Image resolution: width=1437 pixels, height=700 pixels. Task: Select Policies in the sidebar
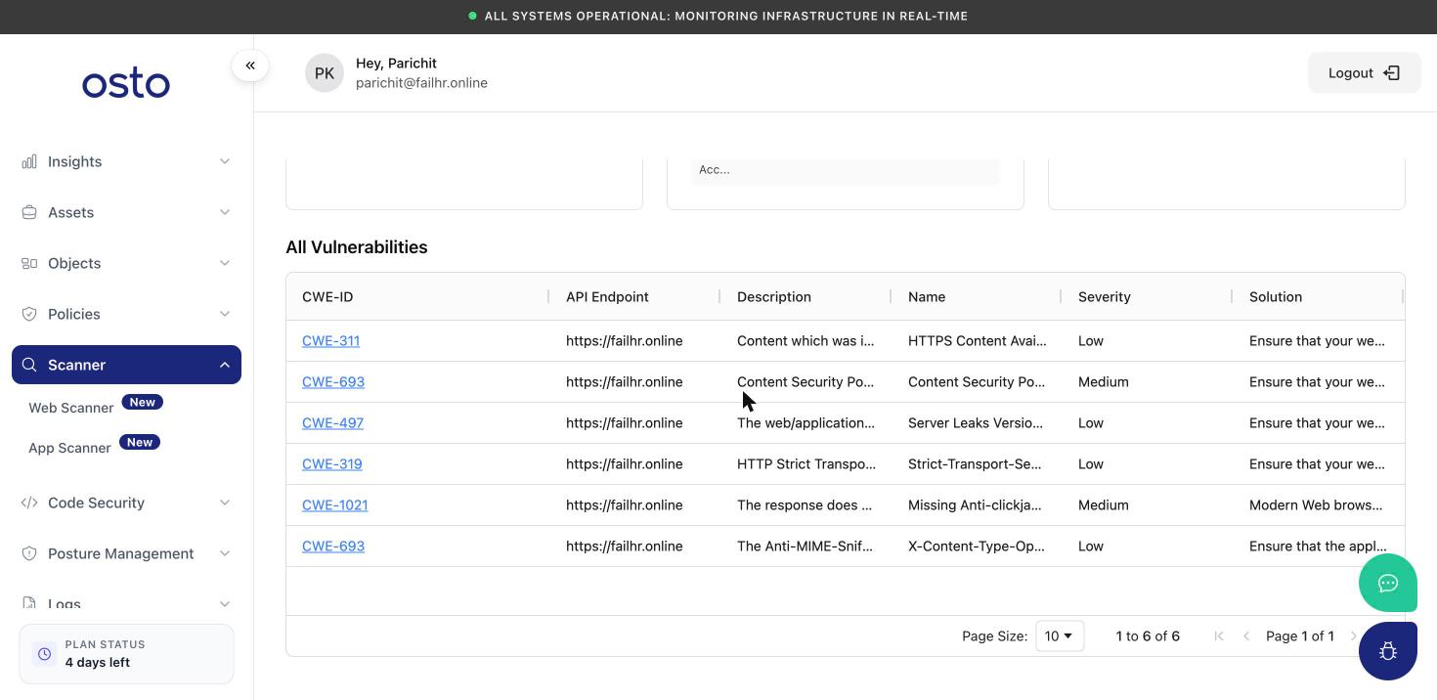126,314
